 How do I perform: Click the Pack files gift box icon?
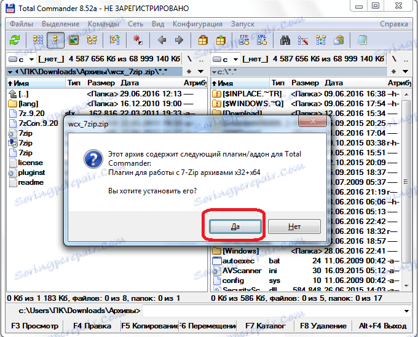click(x=203, y=40)
